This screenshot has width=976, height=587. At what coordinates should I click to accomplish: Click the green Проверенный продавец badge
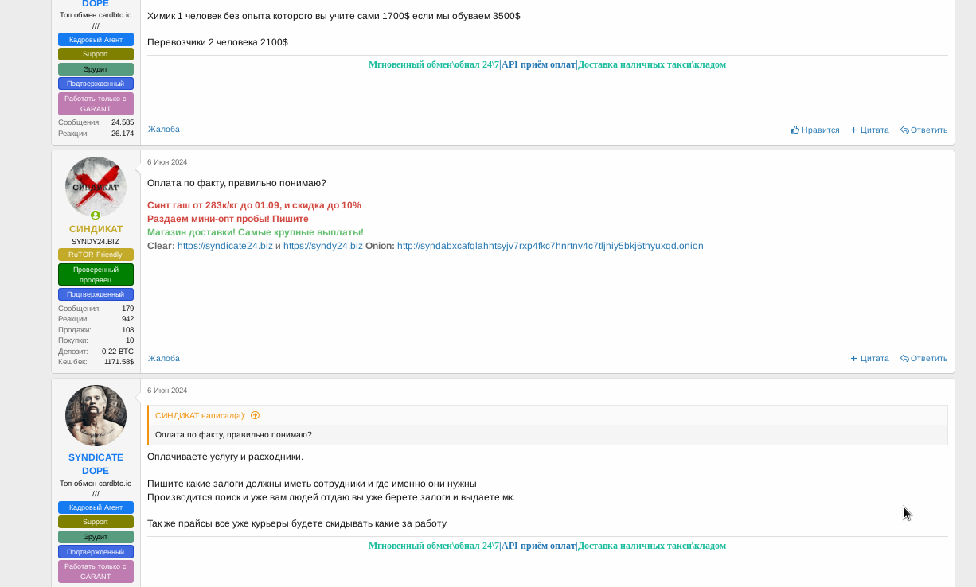[x=96, y=274]
